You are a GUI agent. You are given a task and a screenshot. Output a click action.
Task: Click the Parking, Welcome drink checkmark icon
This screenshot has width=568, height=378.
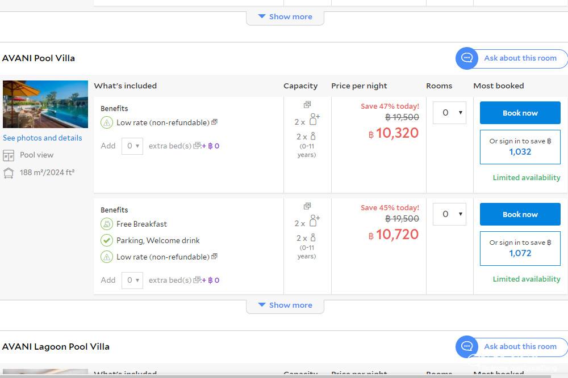[107, 240]
